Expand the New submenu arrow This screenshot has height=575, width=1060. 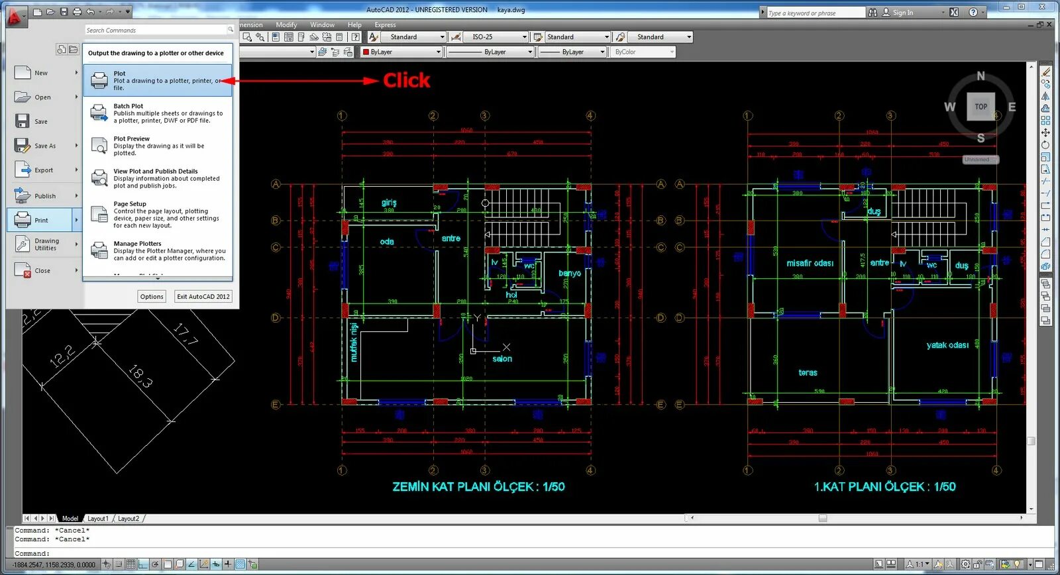pyautogui.click(x=77, y=73)
